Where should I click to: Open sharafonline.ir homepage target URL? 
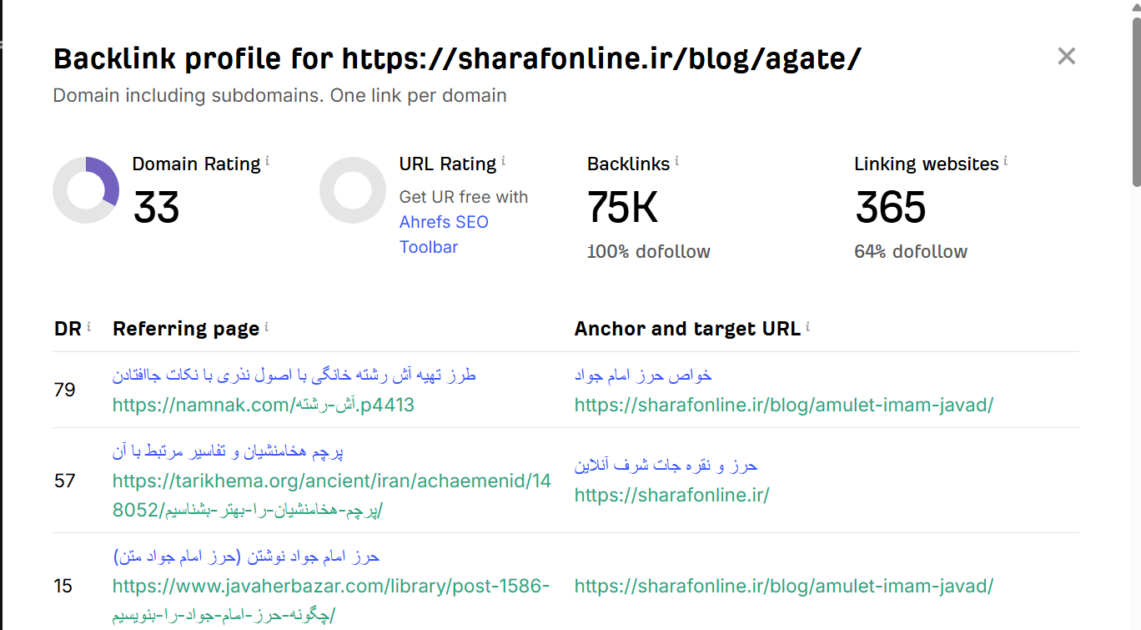pyautogui.click(x=671, y=495)
